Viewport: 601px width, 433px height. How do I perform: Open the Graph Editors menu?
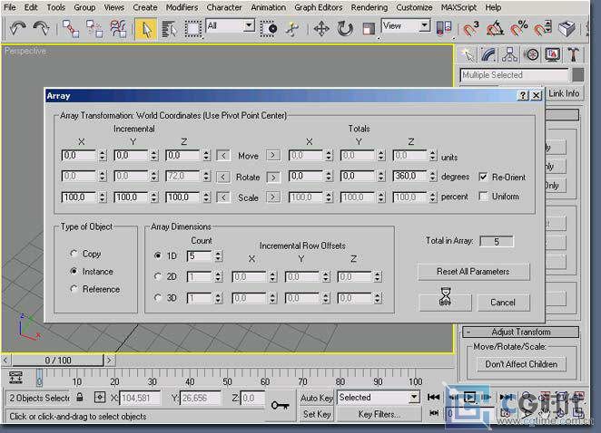pyautogui.click(x=318, y=7)
